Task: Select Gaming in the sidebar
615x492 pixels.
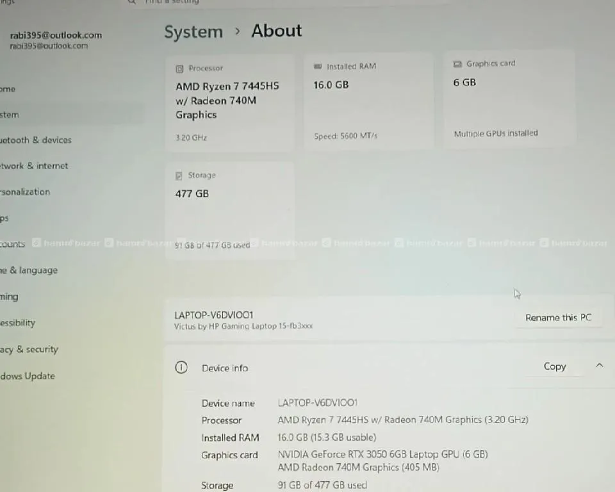Action: tap(10, 297)
